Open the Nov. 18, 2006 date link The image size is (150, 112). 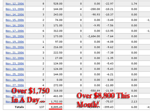(x=15, y=36)
